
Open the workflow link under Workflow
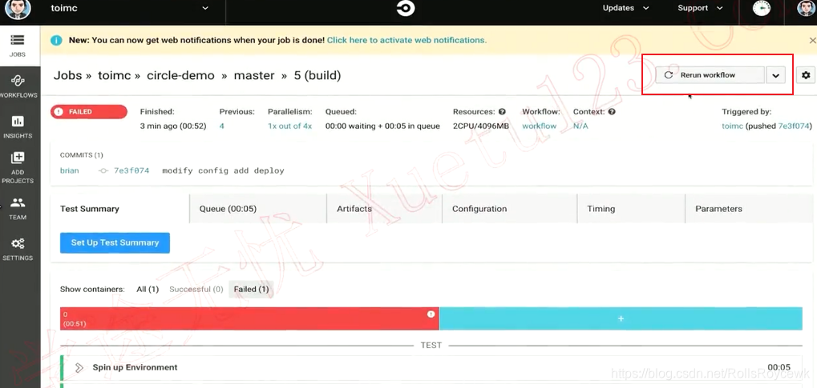[x=540, y=126]
